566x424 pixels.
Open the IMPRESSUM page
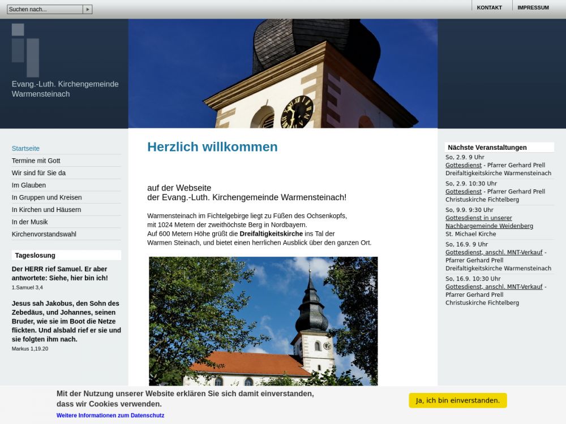tap(533, 8)
